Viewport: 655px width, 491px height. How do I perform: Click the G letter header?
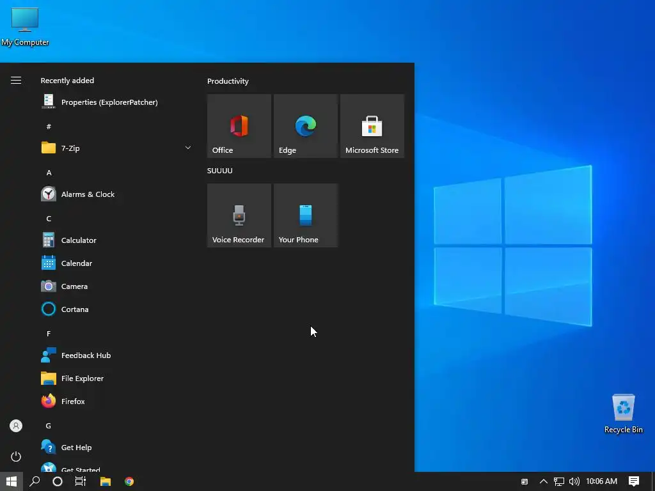(49, 426)
